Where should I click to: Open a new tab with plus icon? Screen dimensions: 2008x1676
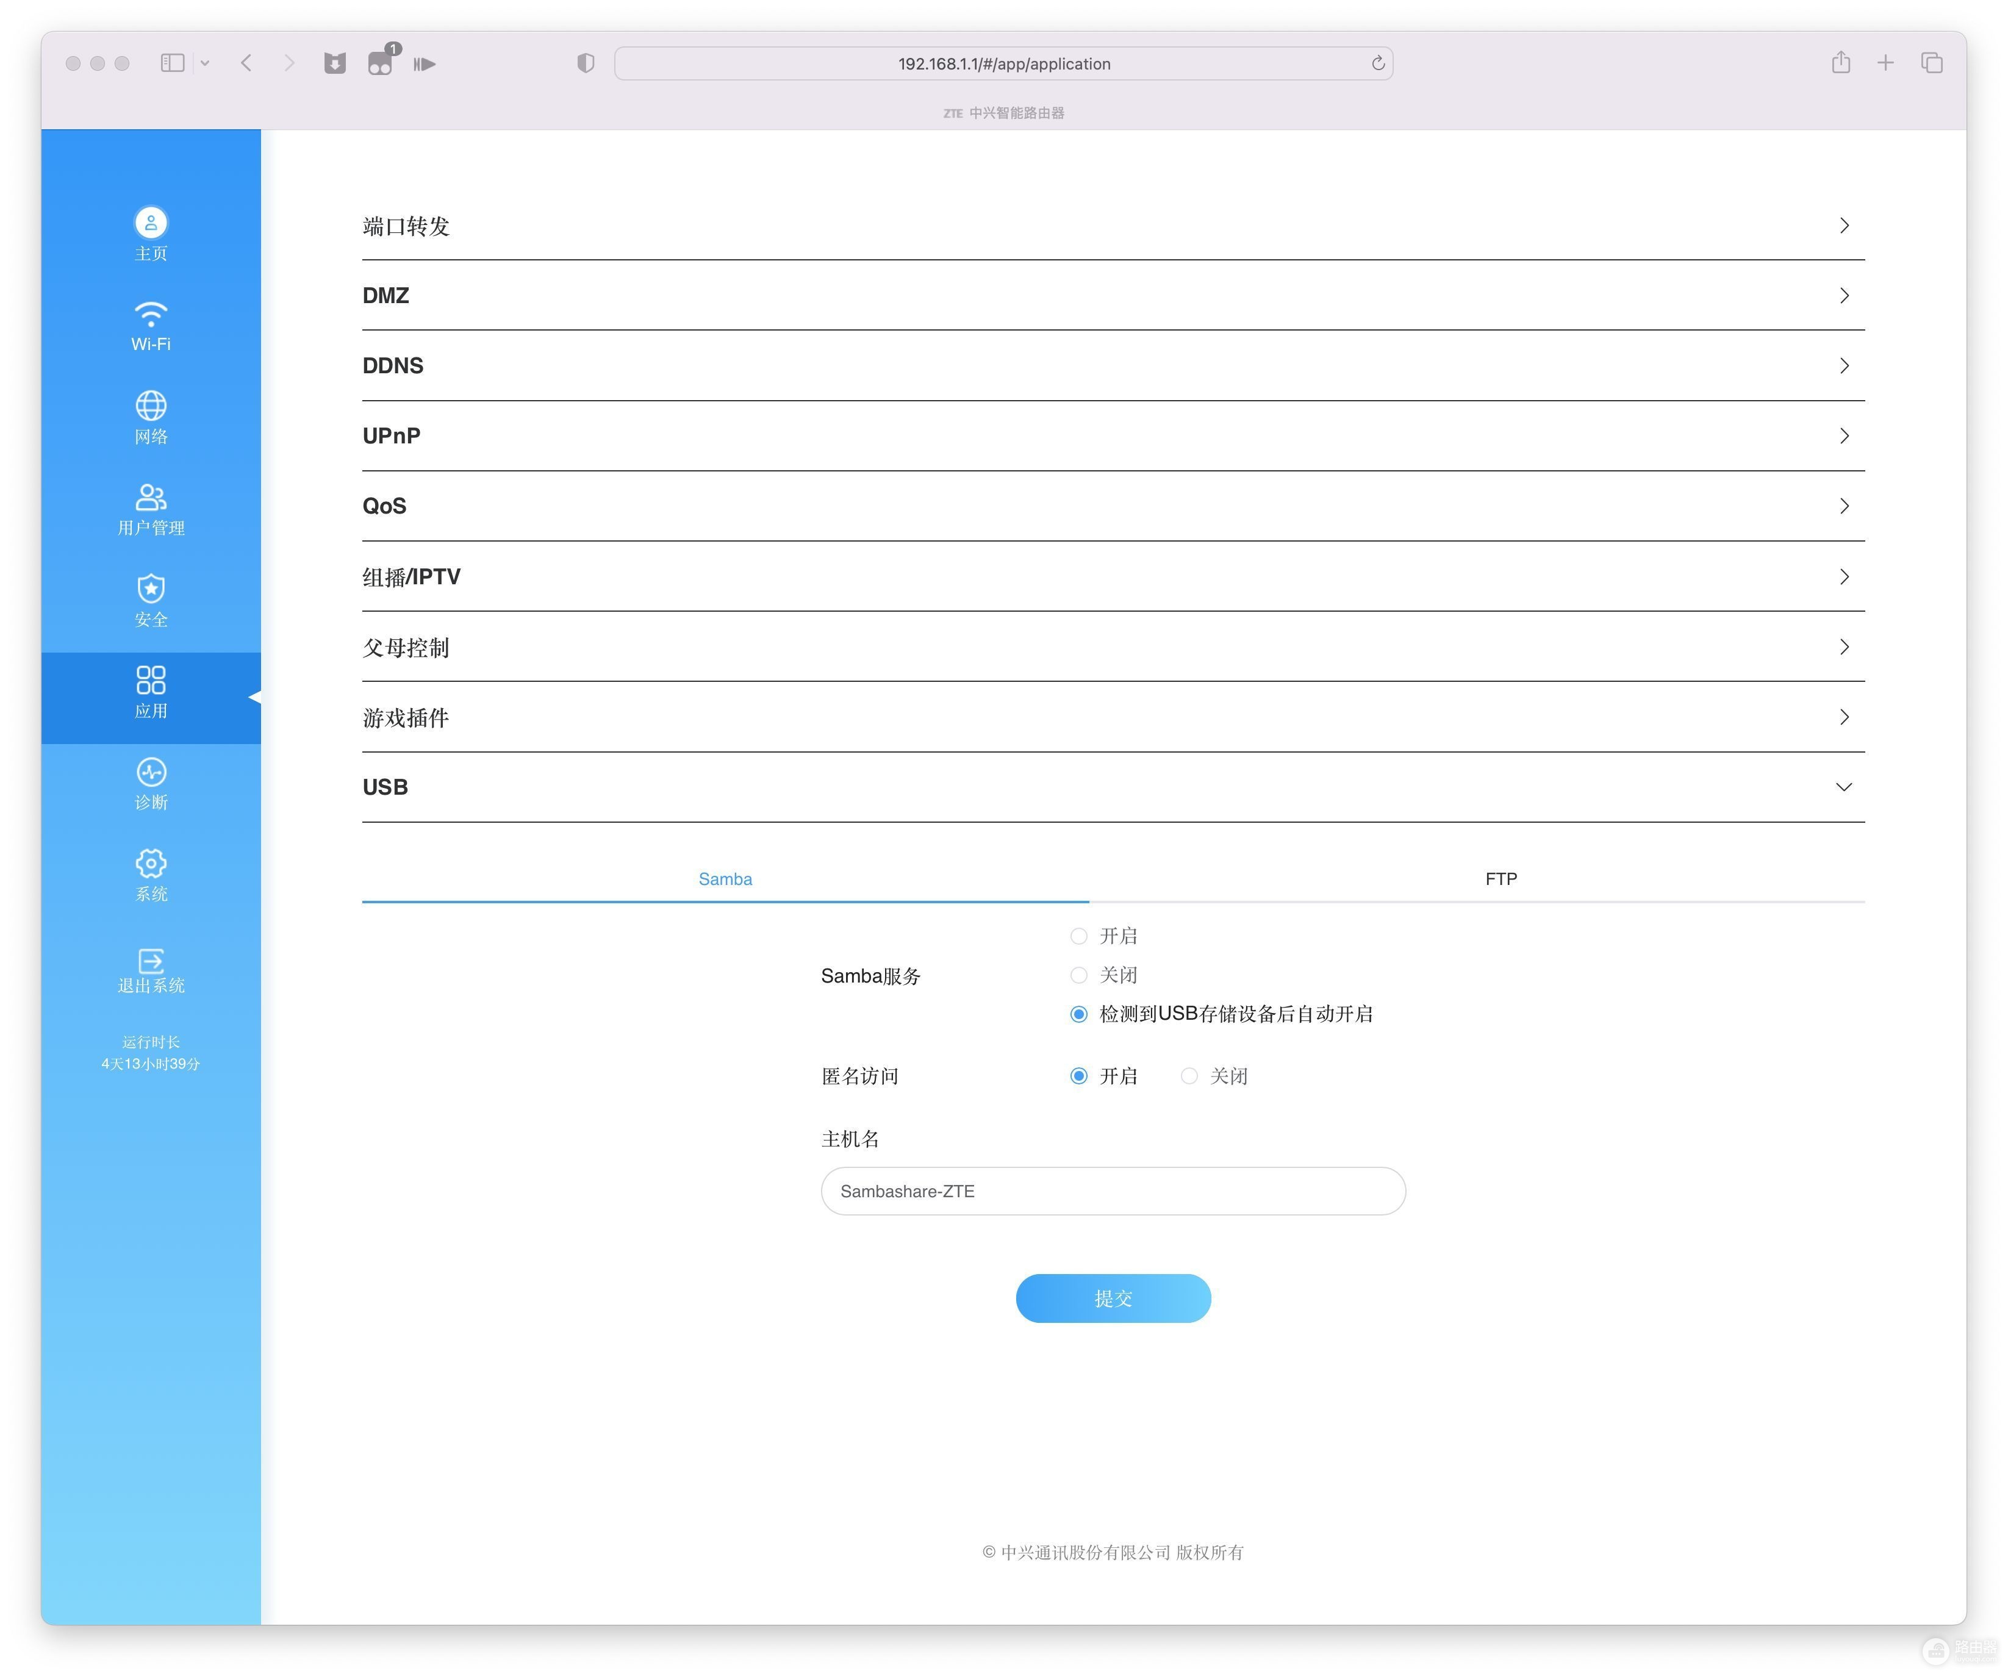1885,63
